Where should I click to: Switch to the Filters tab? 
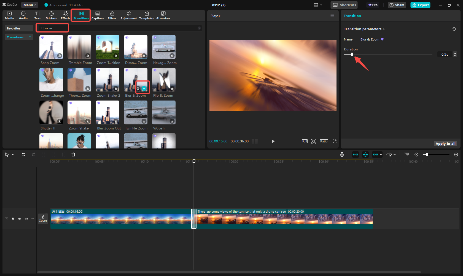point(112,15)
